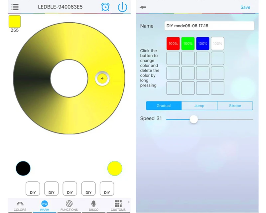
Task: Select the white 100% color slot
Action: [217, 44]
